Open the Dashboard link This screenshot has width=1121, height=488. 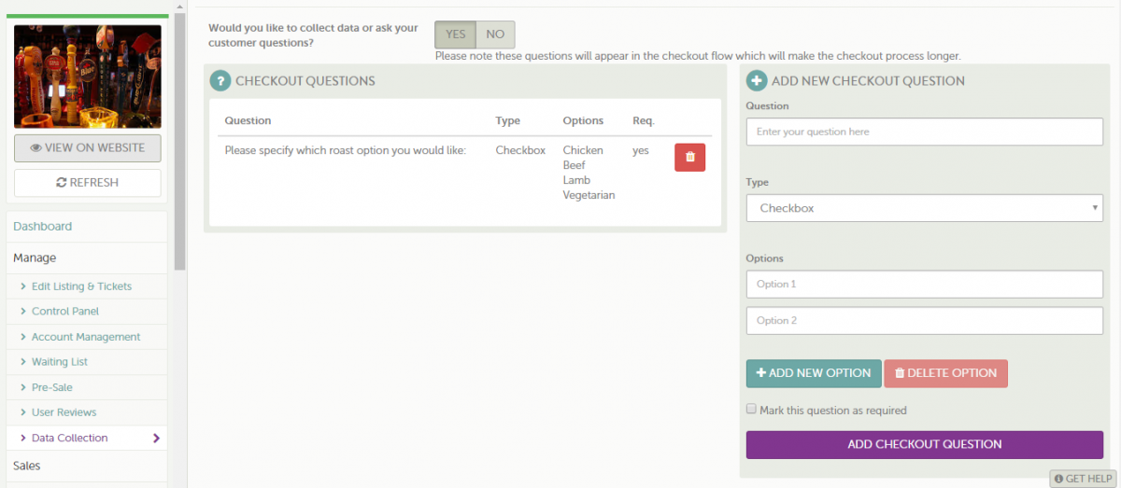[x=43, y=227]
